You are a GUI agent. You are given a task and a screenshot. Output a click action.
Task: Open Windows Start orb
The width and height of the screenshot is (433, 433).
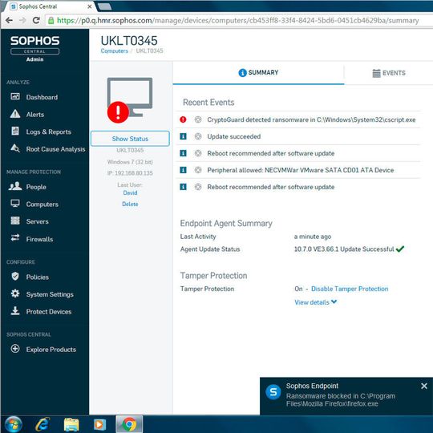coord(13,424)
